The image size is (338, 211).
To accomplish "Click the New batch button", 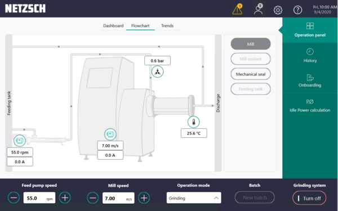I will (255, 197).
